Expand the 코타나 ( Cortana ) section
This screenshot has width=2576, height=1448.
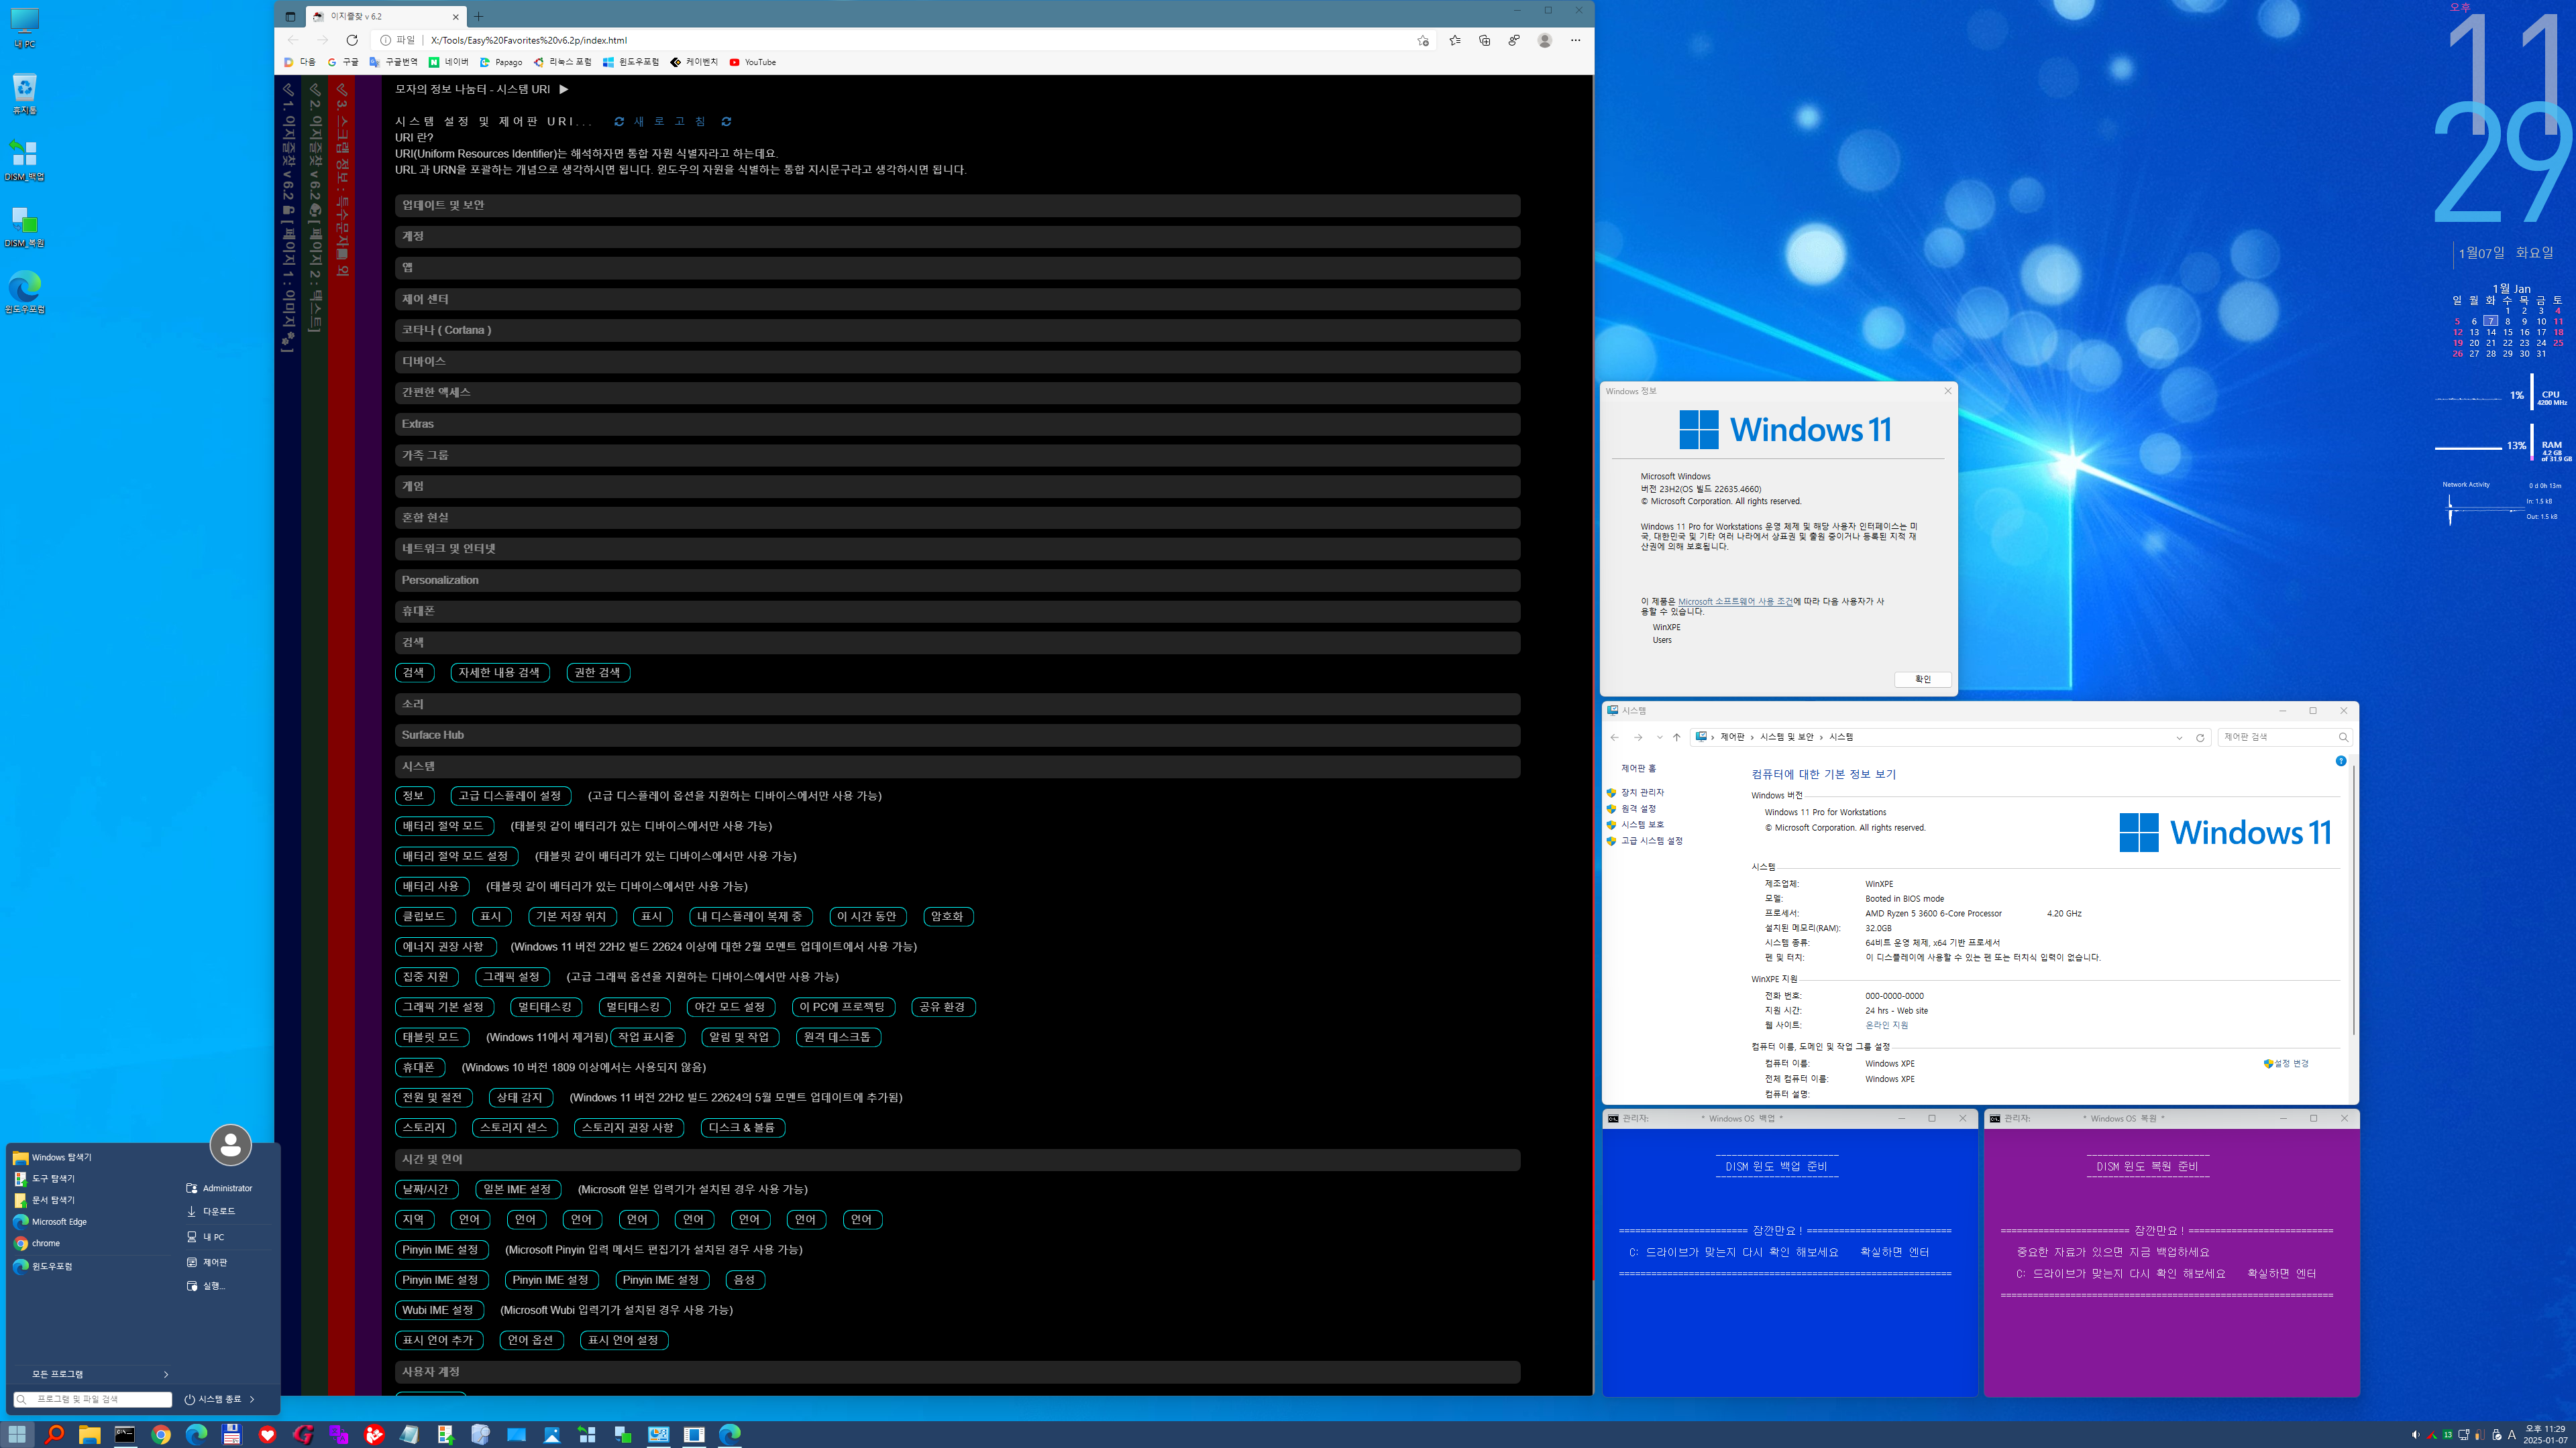coord(957,330)
